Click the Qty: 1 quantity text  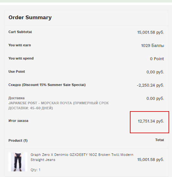pos(36,170)
